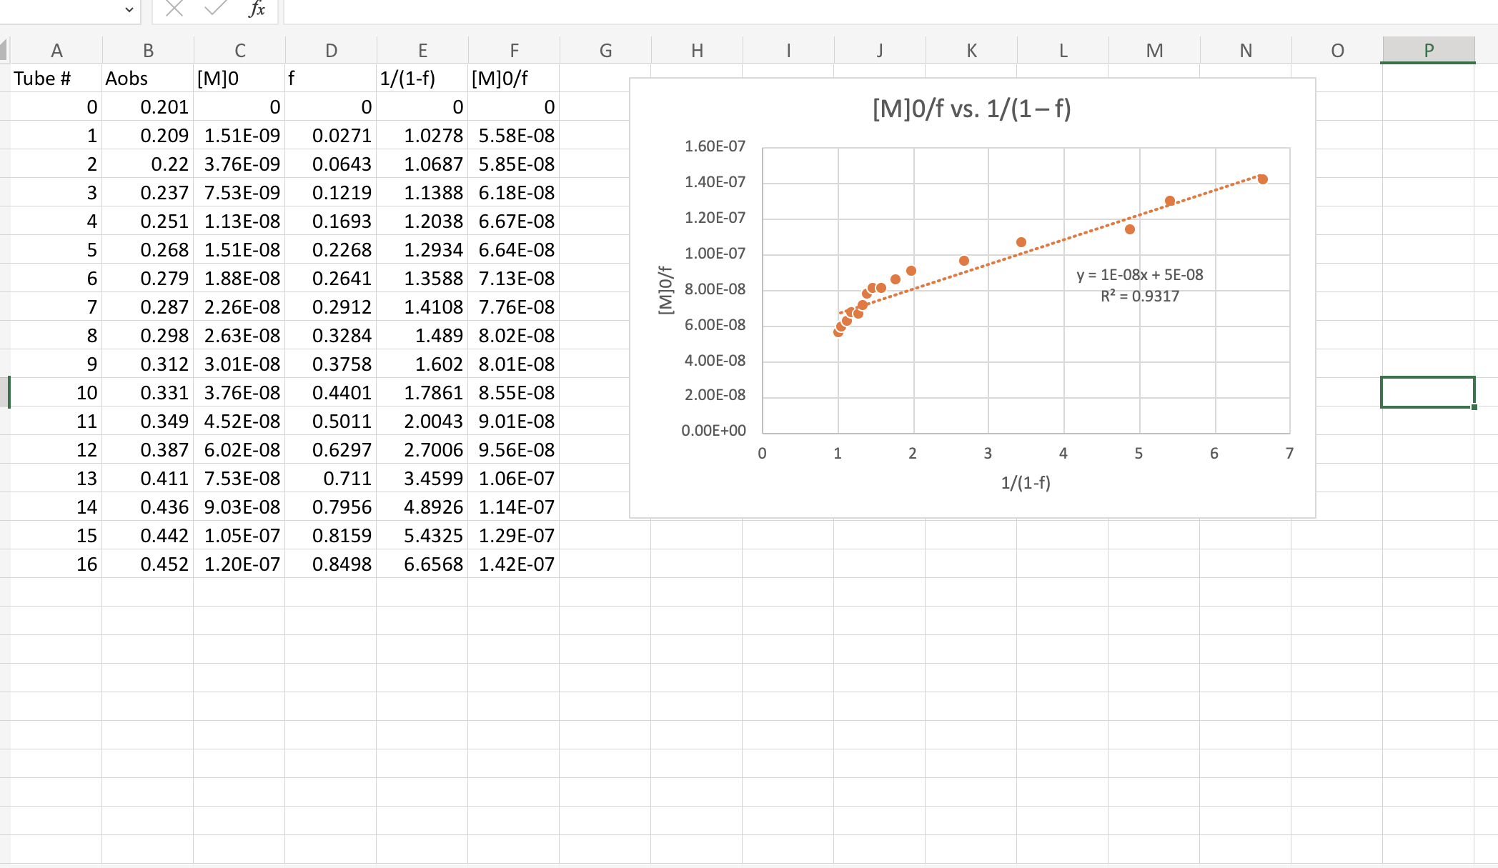Select the horizontal axis title "1/(1-f)"

coord(1026,484)
